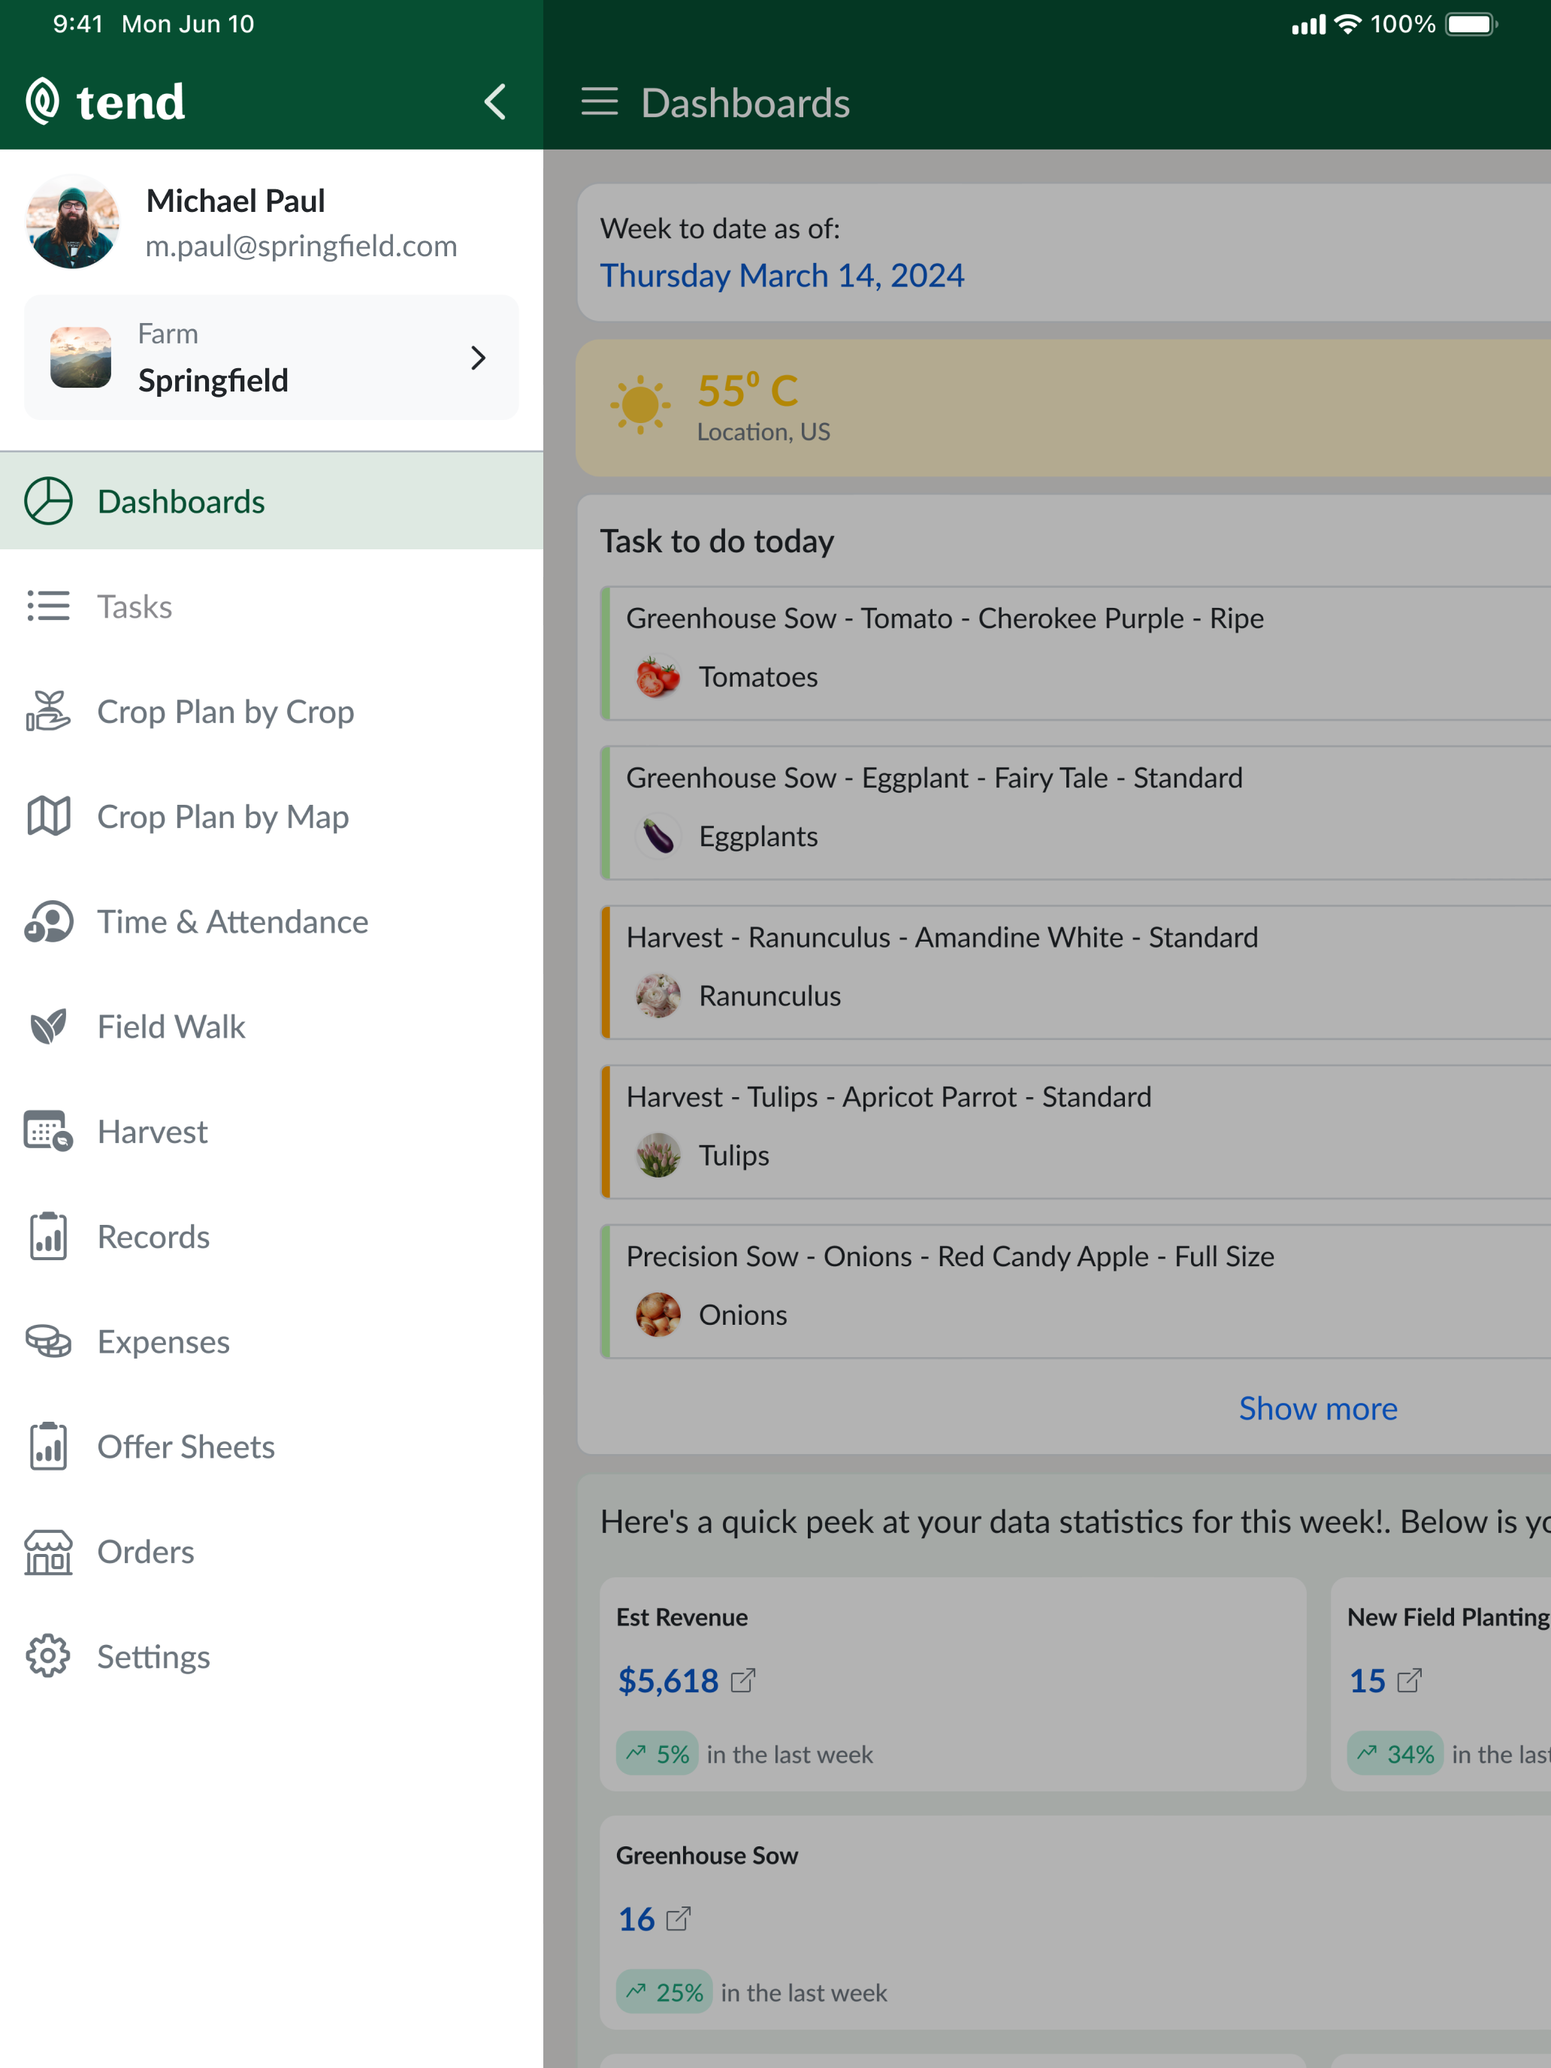This screenshot has width=1551, height=2068.
Task: Tap the Springfield farm thumbnail
Action: click(x=80, y=357)
